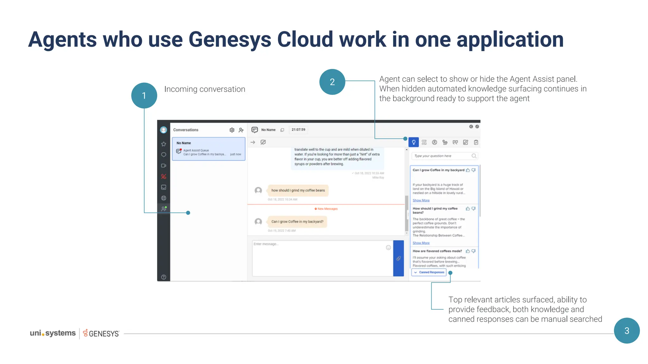Click the chat message icon beside No Name
Viewport: 648px width, 364px height.
(255, 130)
